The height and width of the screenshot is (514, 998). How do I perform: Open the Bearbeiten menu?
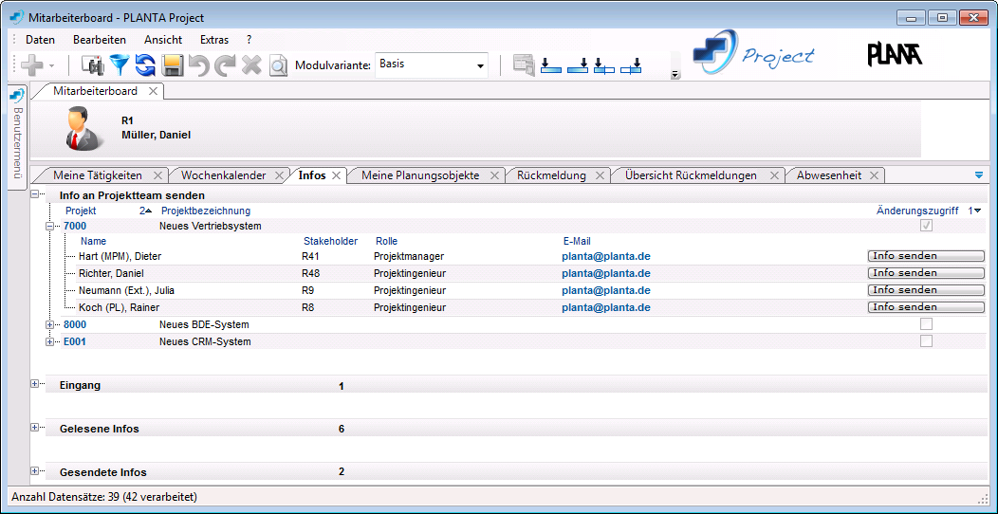click(99, 40)
